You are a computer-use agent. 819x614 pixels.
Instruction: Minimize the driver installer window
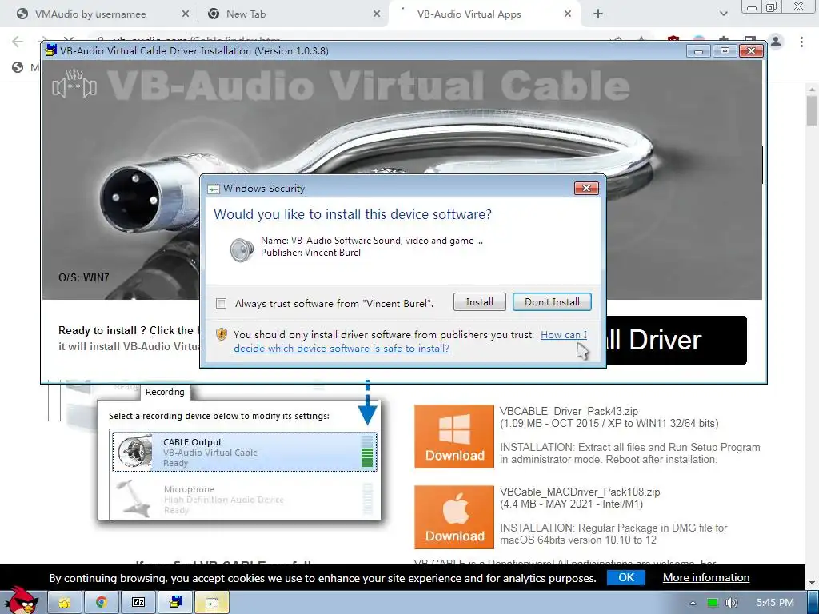698,50
